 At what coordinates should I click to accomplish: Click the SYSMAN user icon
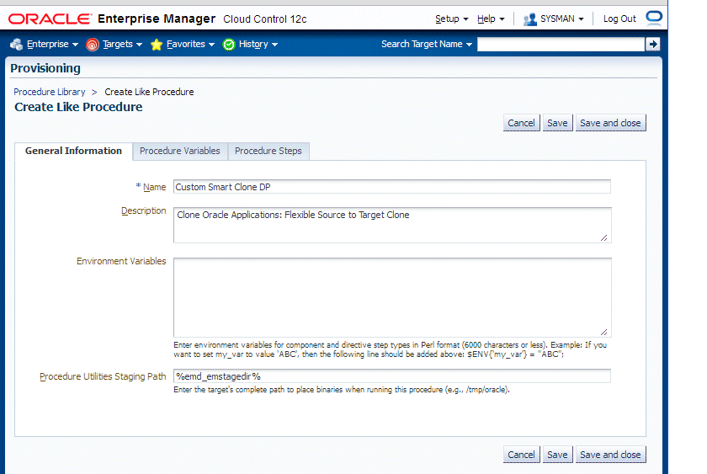tap(529, 19)
